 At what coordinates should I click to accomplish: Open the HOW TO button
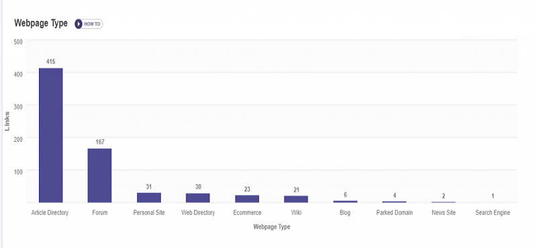[x=89, y=24]
